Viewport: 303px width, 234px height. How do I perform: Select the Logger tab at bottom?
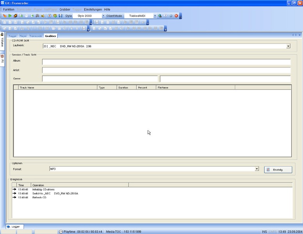tap(15, 227)
